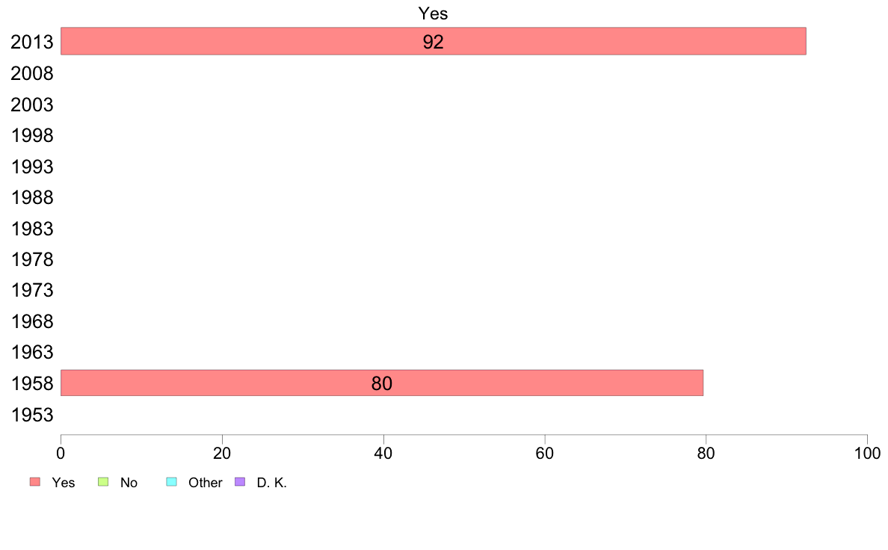
Task: Click the purple D. K. legend swatch
Action: click(240, 481)
